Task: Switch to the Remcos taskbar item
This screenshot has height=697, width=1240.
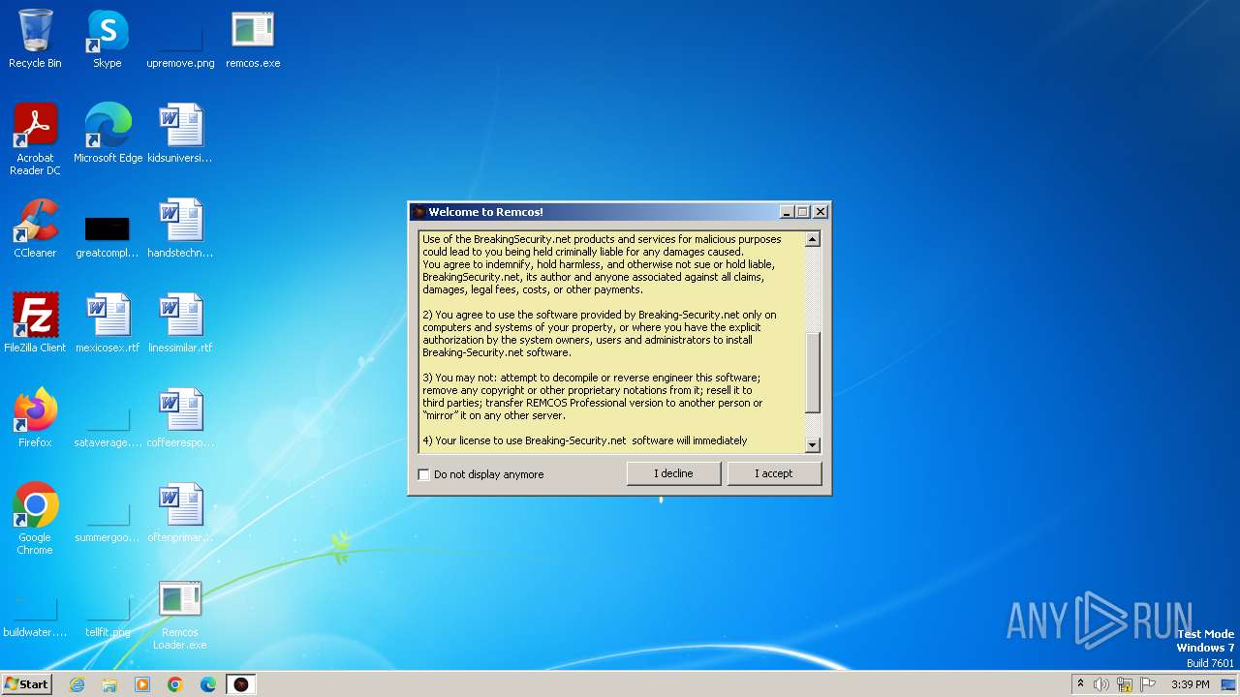Action: click(x=241, y=684)
